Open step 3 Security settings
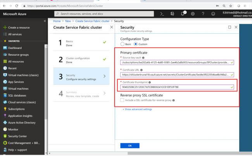 click(81, 76)
